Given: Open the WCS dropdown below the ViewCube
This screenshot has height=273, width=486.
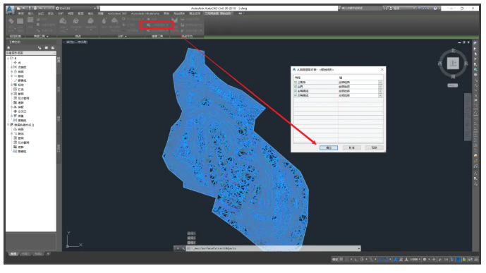Looking at the screenshot, I should (453, 85).
